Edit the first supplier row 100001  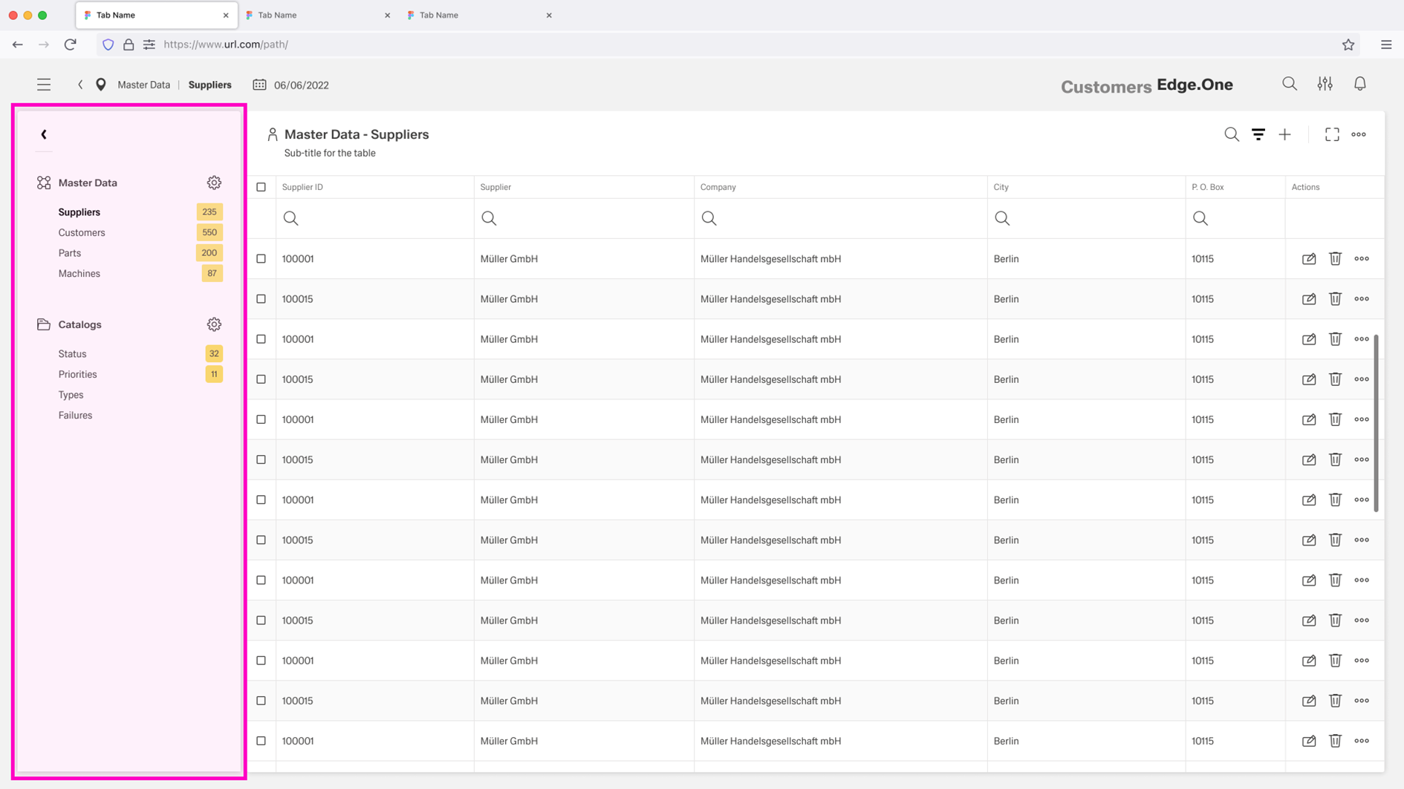click(x=1308, y=259)
